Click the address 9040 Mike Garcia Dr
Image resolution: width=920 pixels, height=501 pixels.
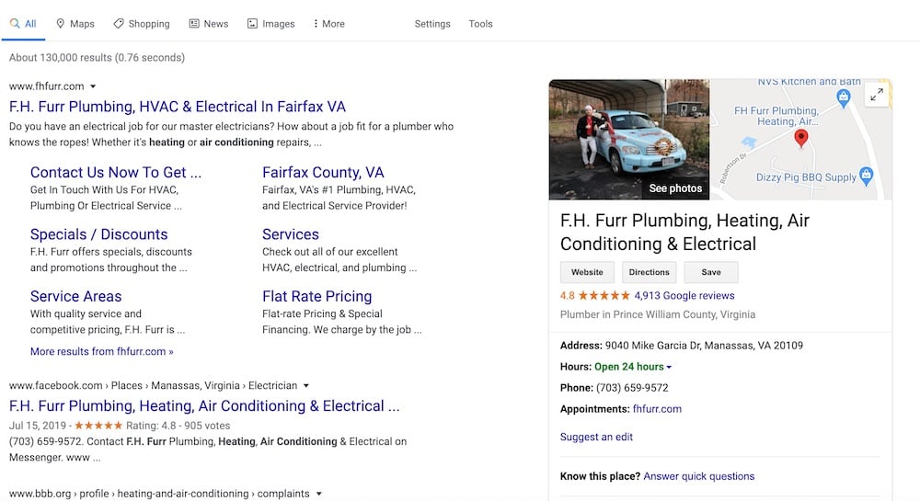click(x=704, y=346)
